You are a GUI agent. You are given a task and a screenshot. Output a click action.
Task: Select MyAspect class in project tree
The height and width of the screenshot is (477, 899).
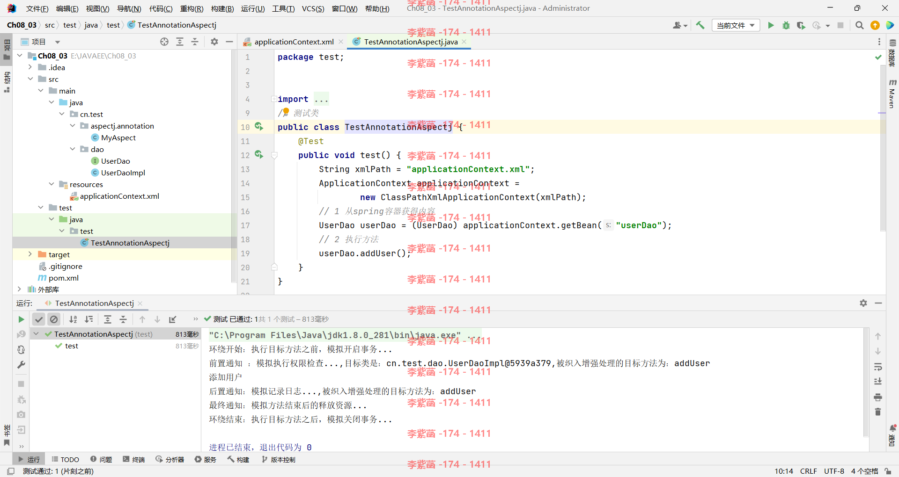118,137
